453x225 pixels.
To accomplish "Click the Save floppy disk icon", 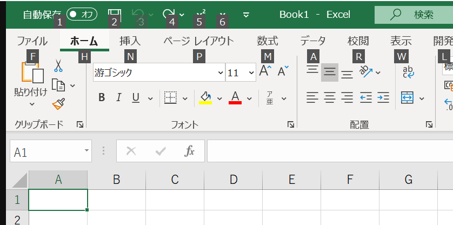I will (x=115, y=14).
